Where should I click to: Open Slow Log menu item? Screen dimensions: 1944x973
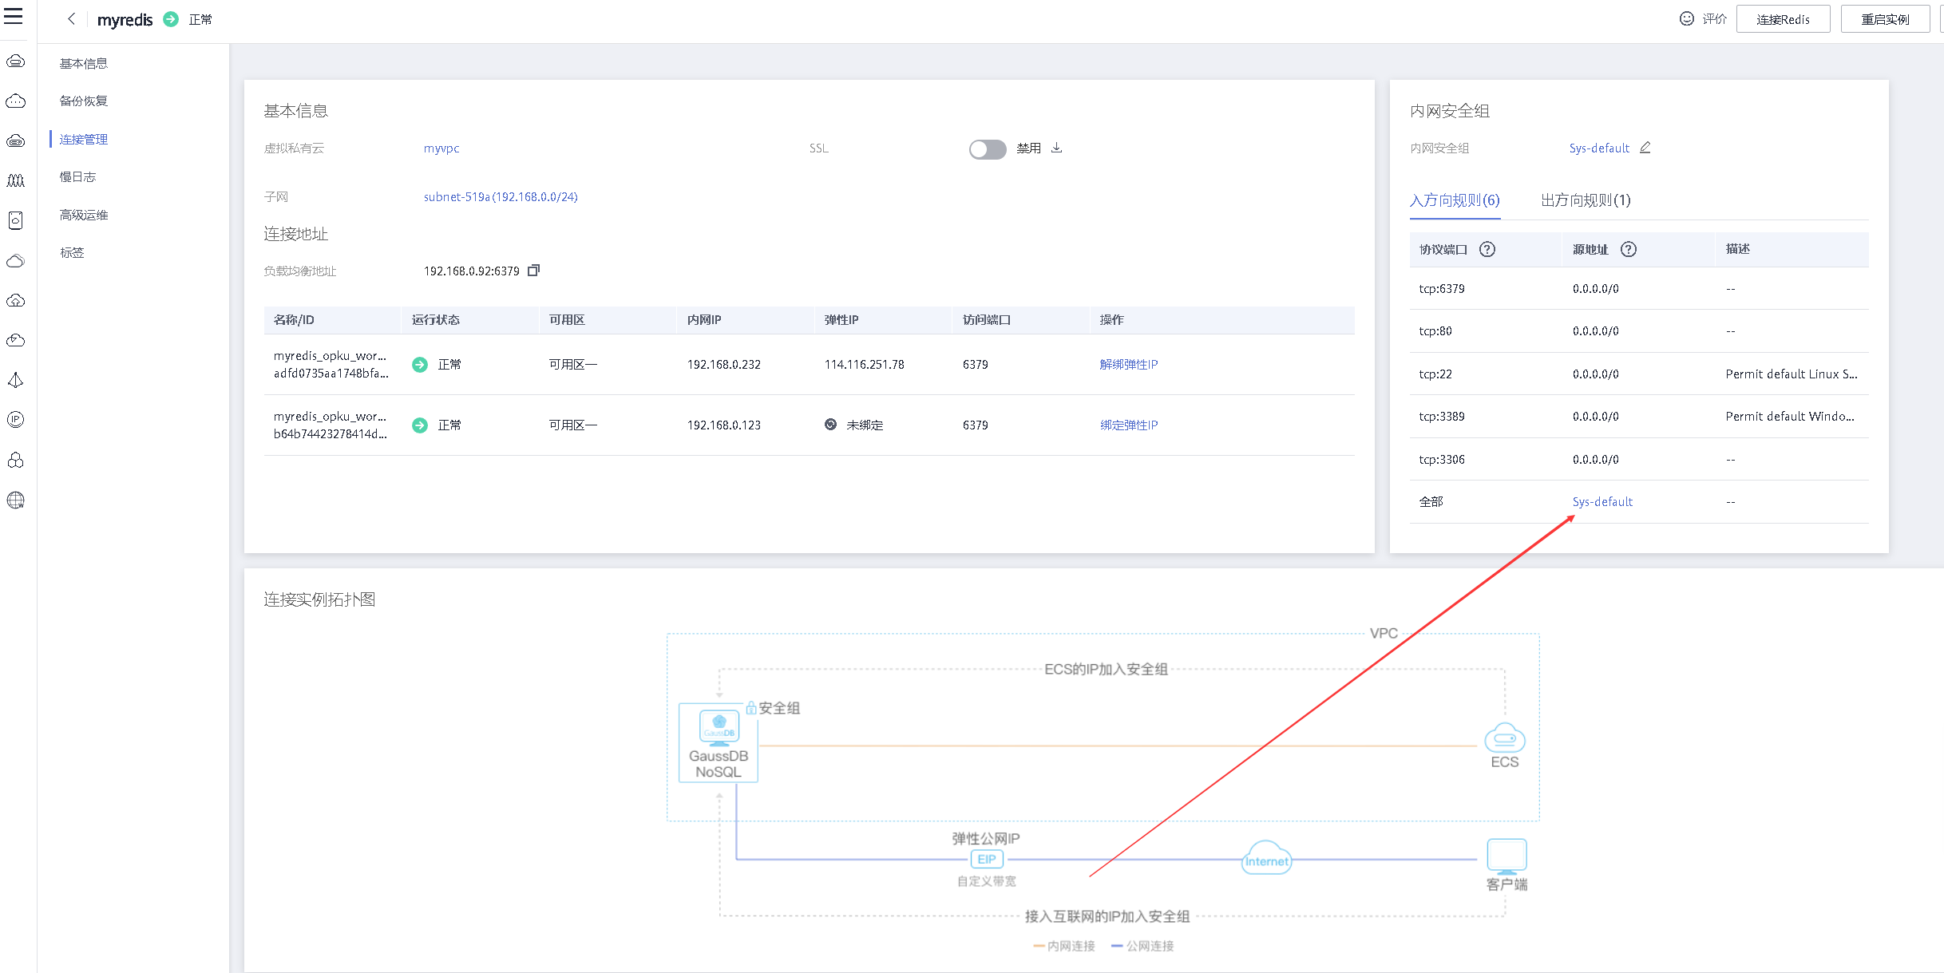(77, 176)
